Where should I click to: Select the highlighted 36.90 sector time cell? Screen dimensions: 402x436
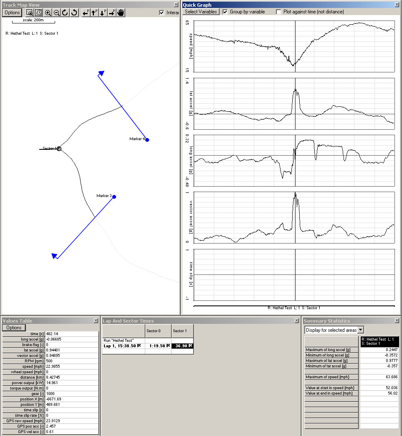[x=182, y=346]
